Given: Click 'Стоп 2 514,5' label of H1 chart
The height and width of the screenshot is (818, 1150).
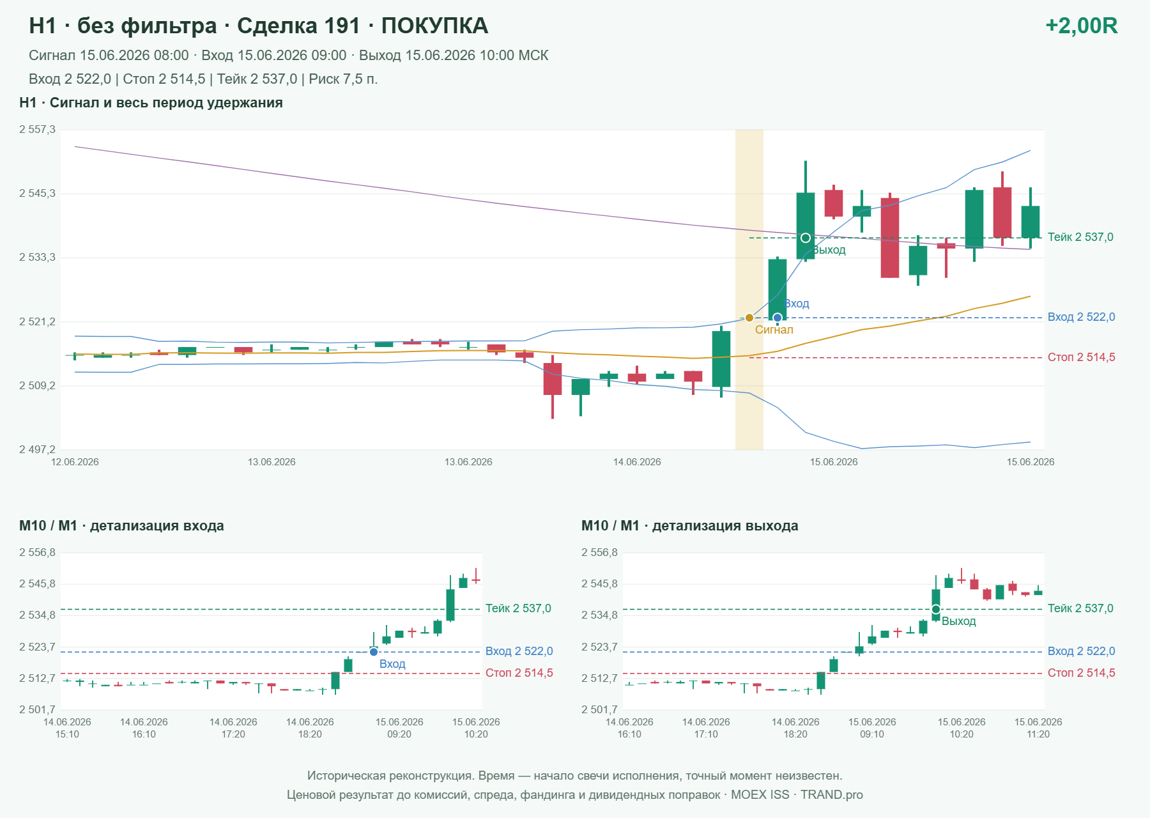Looking at the screenshot, I should (1081, 357).
